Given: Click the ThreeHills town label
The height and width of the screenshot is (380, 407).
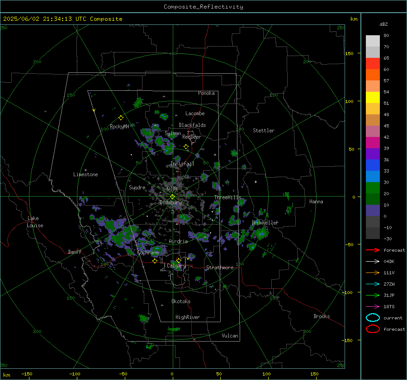Looking at the screenshot, I should [227, 197].
